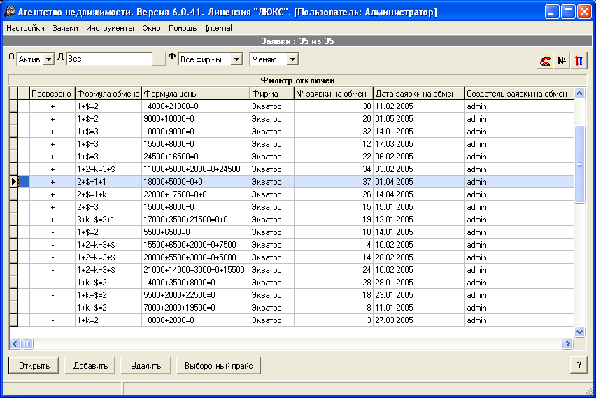Screen dimensions: 596x398
Task: Select cell 3+k+$=2+1
Action: [108, 220]
